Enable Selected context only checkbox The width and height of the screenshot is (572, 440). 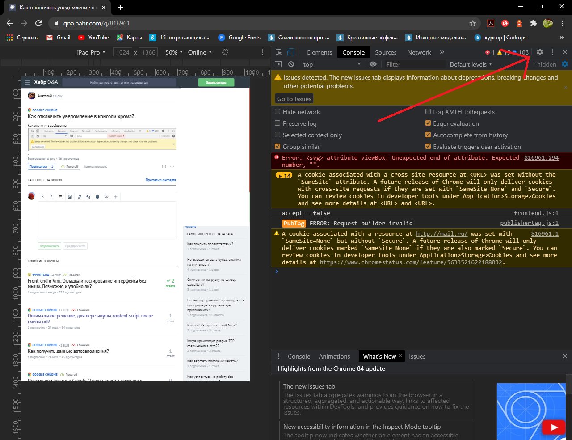click(x=278, y=135)
